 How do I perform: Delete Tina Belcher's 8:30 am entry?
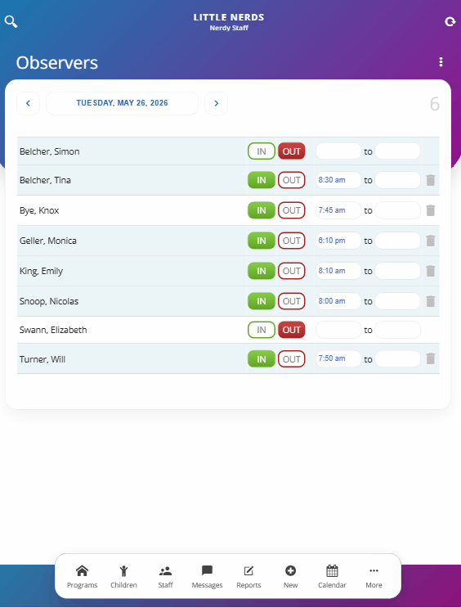[x=431, y=180]
